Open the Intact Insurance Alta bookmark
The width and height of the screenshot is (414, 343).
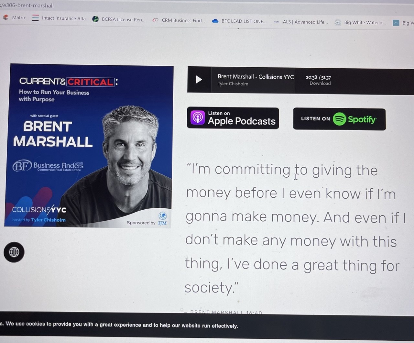click(59, 18)
